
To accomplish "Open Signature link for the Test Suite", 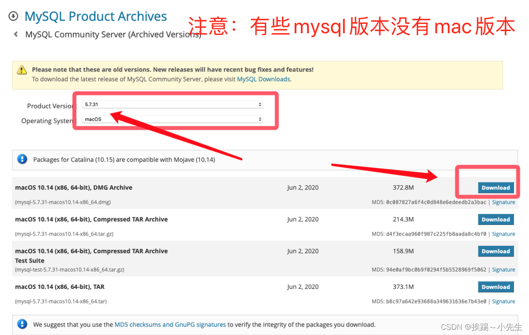I will 503,270.
